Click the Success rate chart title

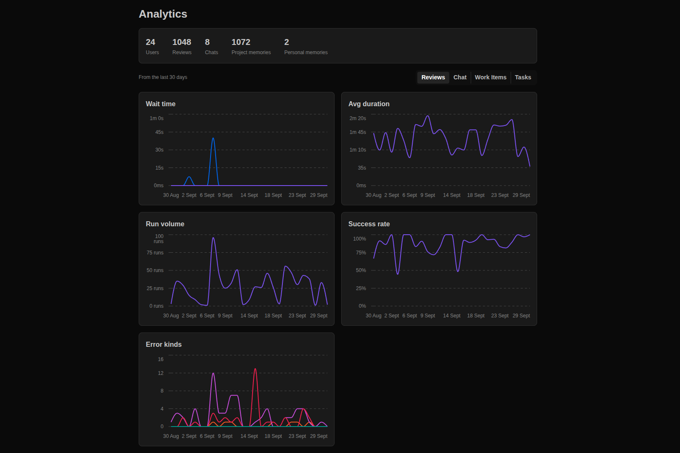[x=369, y=224]
